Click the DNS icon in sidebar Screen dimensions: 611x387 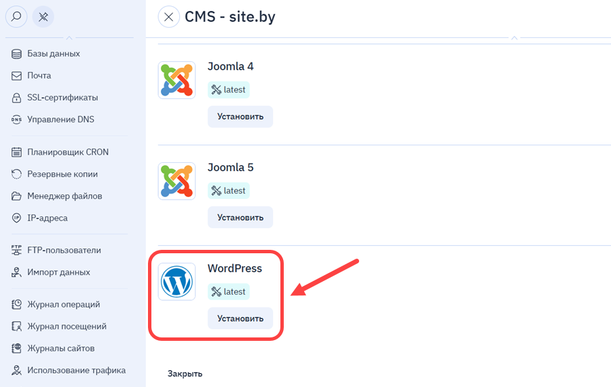pos(16,119)
